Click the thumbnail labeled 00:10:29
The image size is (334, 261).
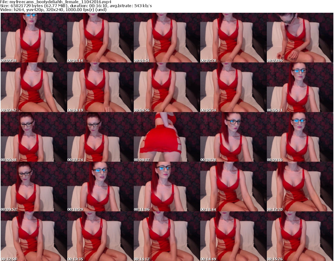(x=100, y=187)
